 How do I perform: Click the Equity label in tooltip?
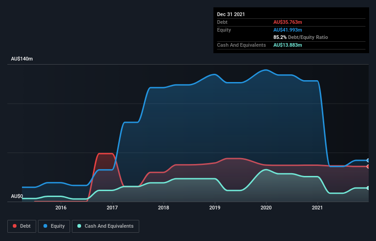tap(224, 30)
